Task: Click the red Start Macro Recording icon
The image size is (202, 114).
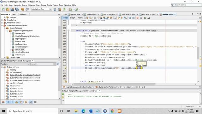Action: pos(138,18)
